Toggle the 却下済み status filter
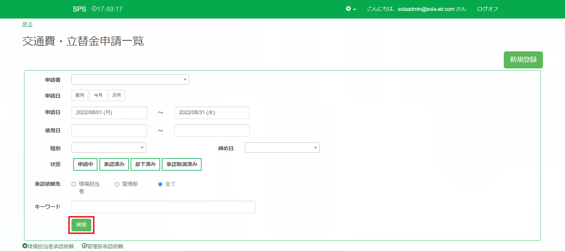Screen dimensions: 565x251 (145, 164)
